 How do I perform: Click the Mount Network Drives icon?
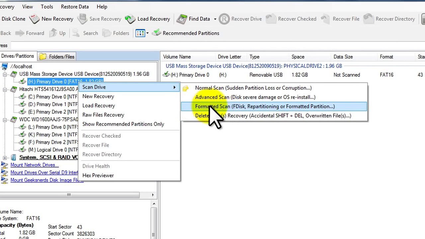4,165
